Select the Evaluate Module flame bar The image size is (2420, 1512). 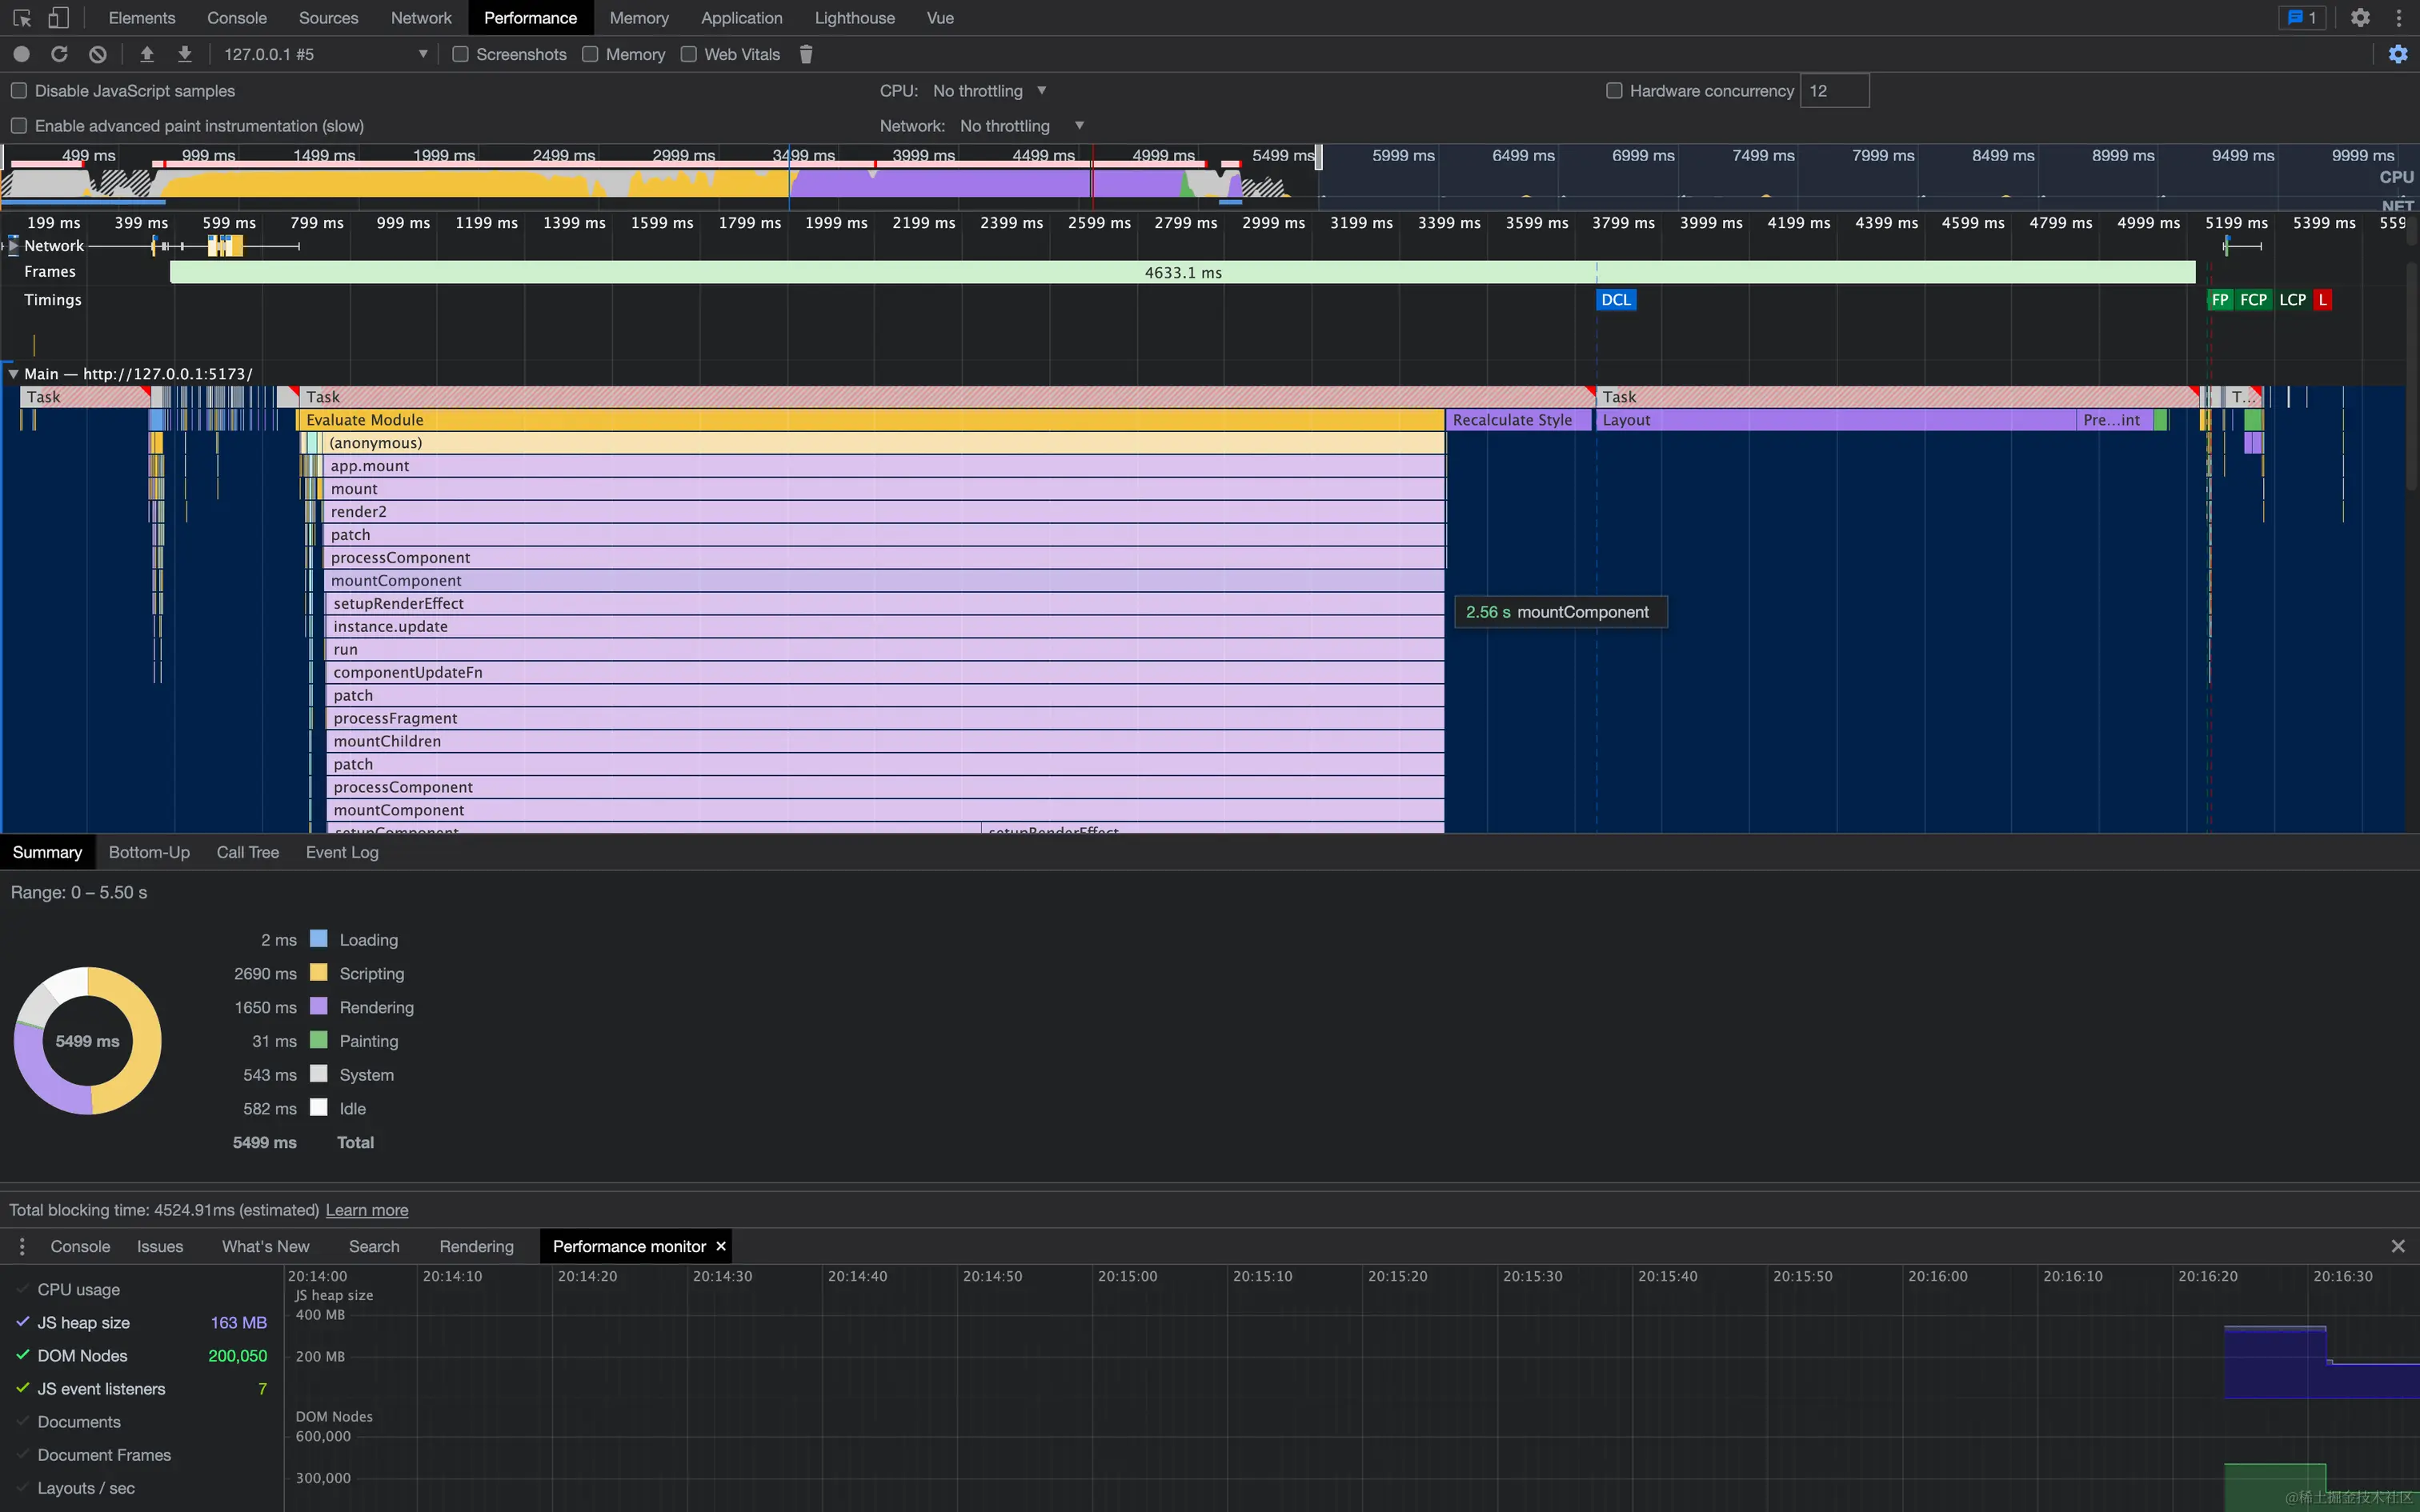tap(872, 420)
